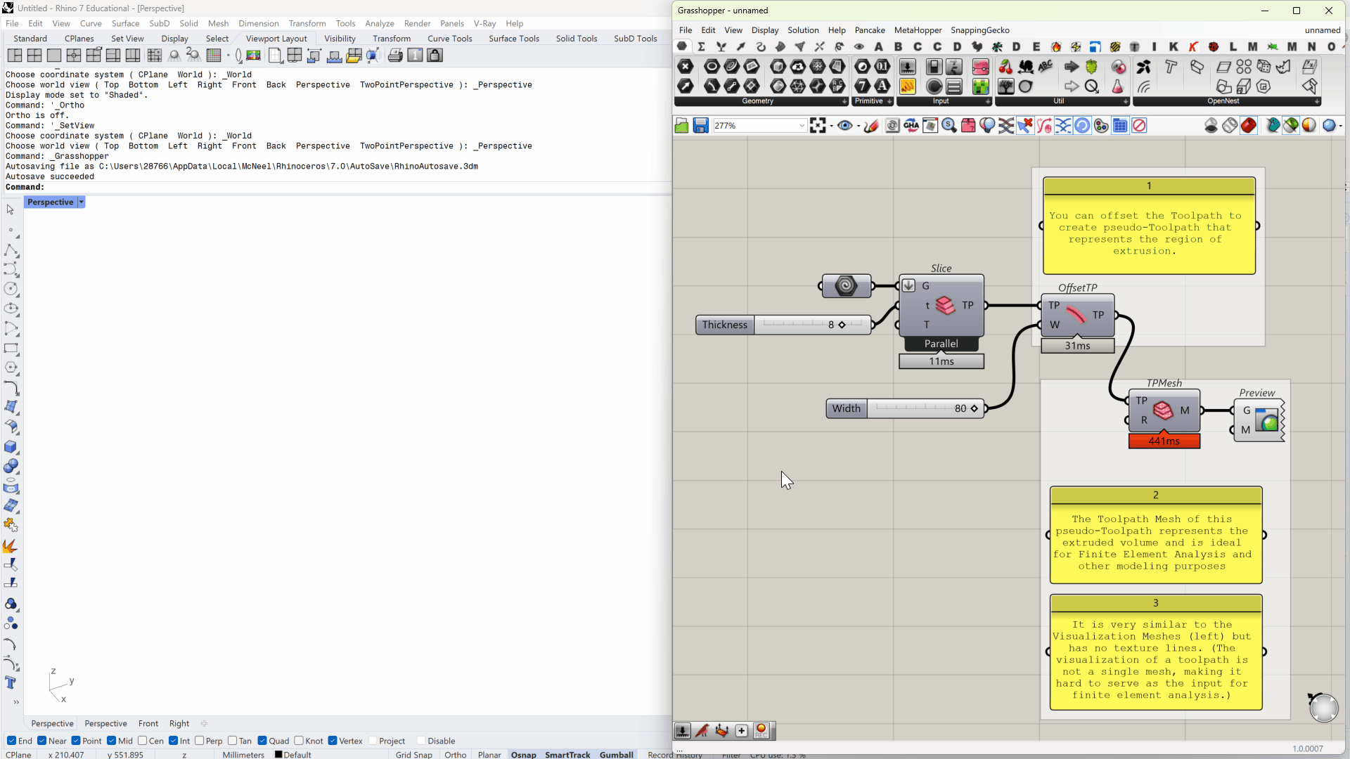The image size is (1350, 759).
Task: Open the zoom percentage dropdown showing 277%
Action: pos(801,126)
